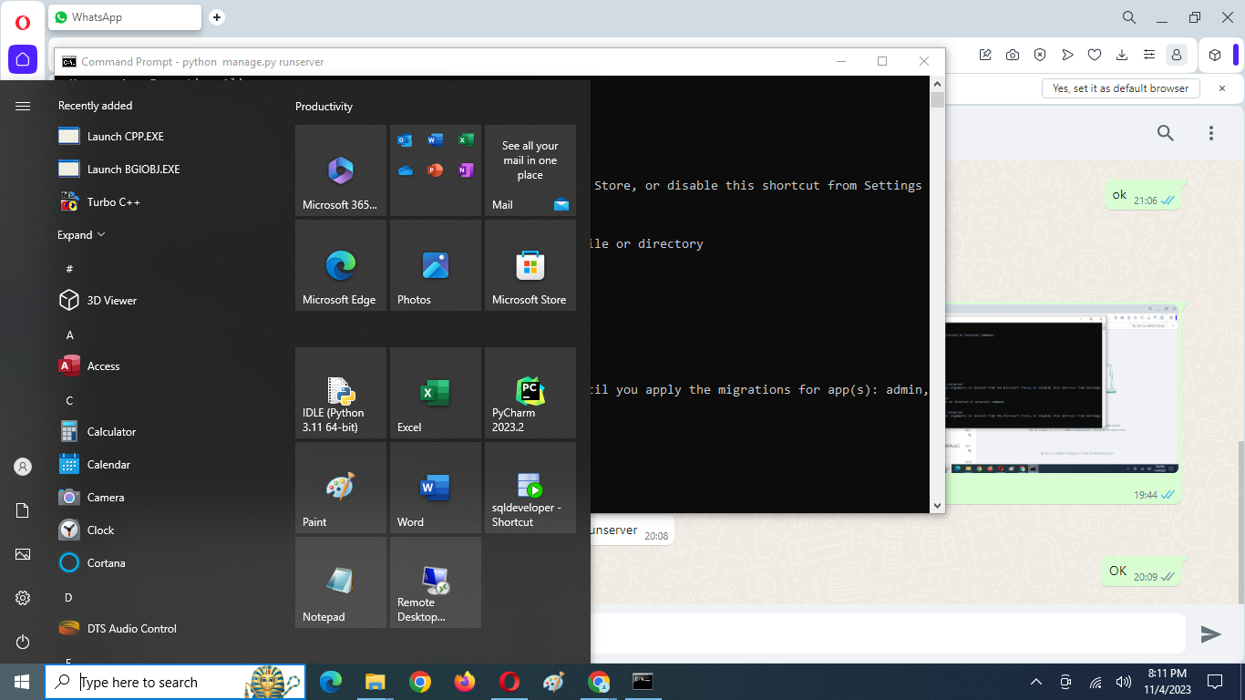The image size is (1245, 700).
Task: Launch IDLE (Python 3.11 64-bit) tile
Action: [x=341, y=393]
